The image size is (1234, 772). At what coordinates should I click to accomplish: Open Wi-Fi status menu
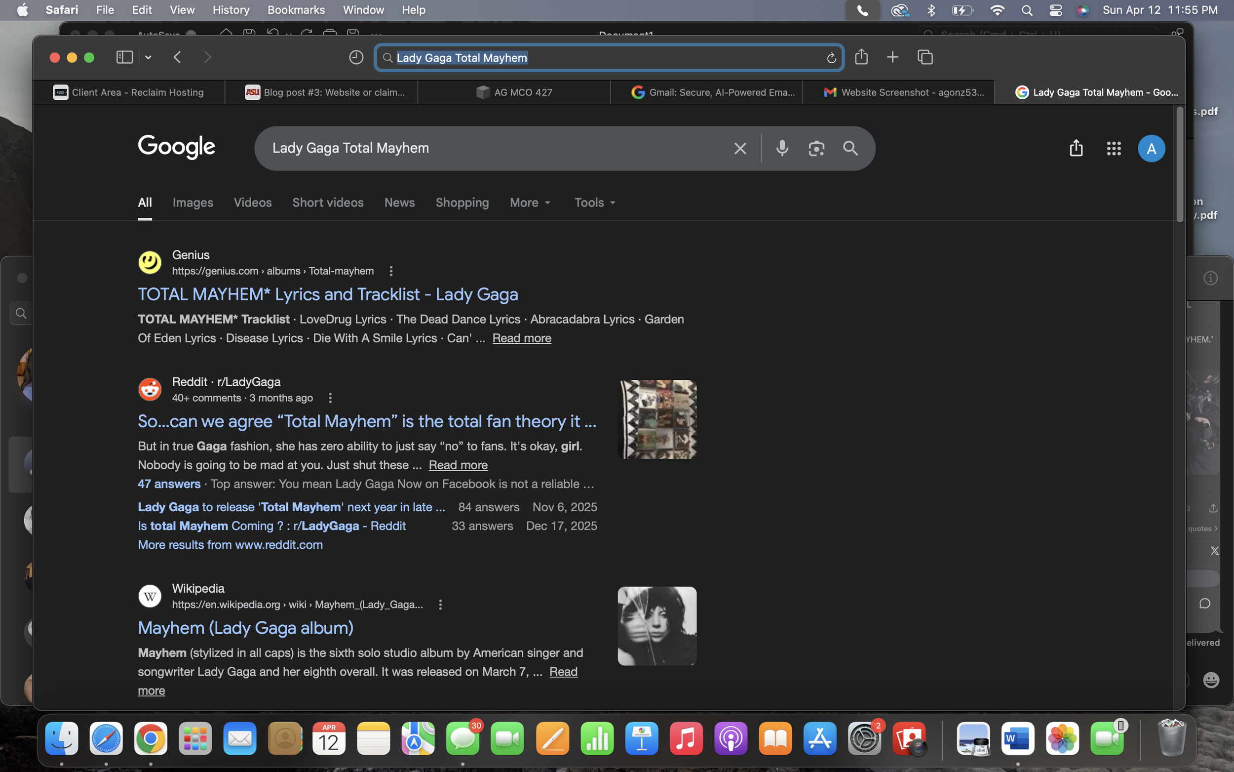point(997,10)
